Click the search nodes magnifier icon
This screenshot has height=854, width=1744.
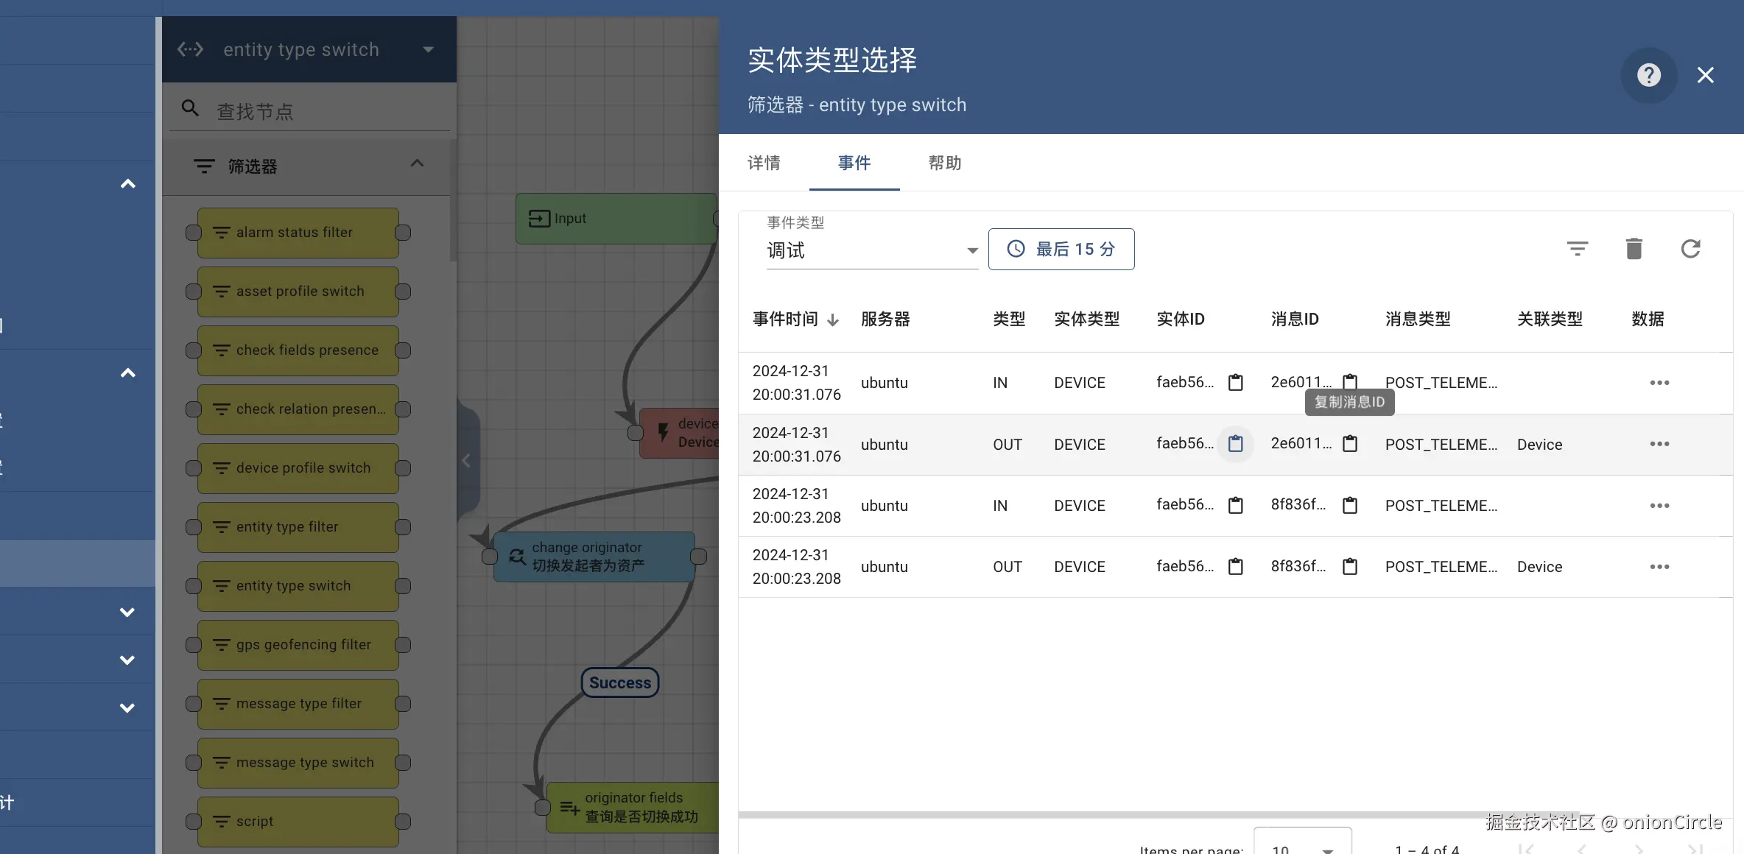(190, 109)
